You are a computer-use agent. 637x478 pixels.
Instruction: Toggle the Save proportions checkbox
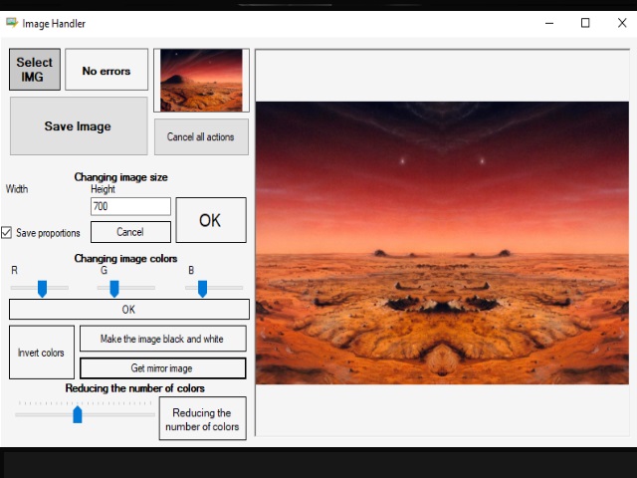[x=6, y=232]
